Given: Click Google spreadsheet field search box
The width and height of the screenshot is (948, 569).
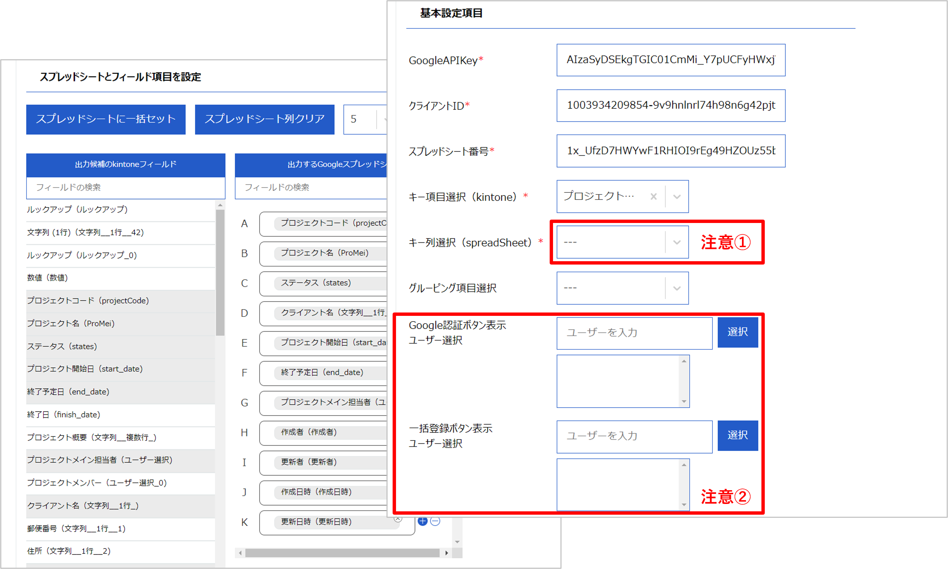Looking at the screenshot, I should tap(311, 187).
